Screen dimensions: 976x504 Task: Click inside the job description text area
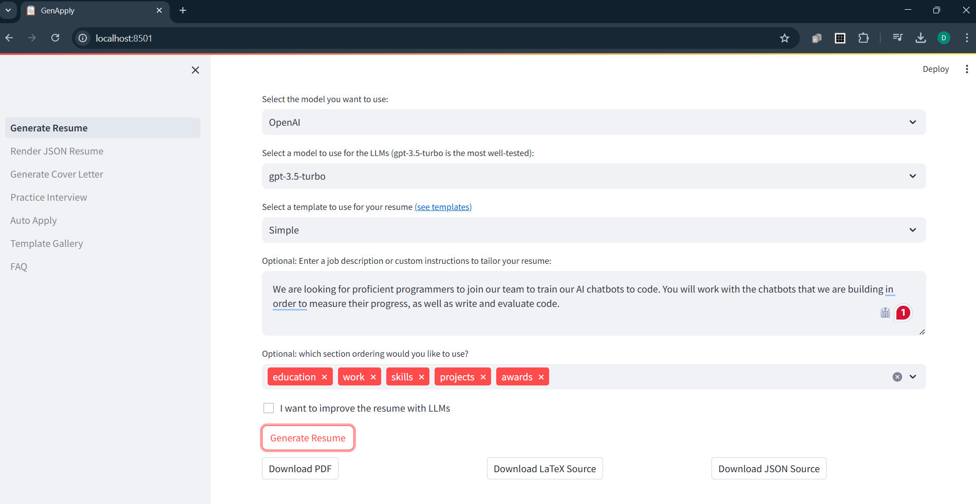pos(594,303)
